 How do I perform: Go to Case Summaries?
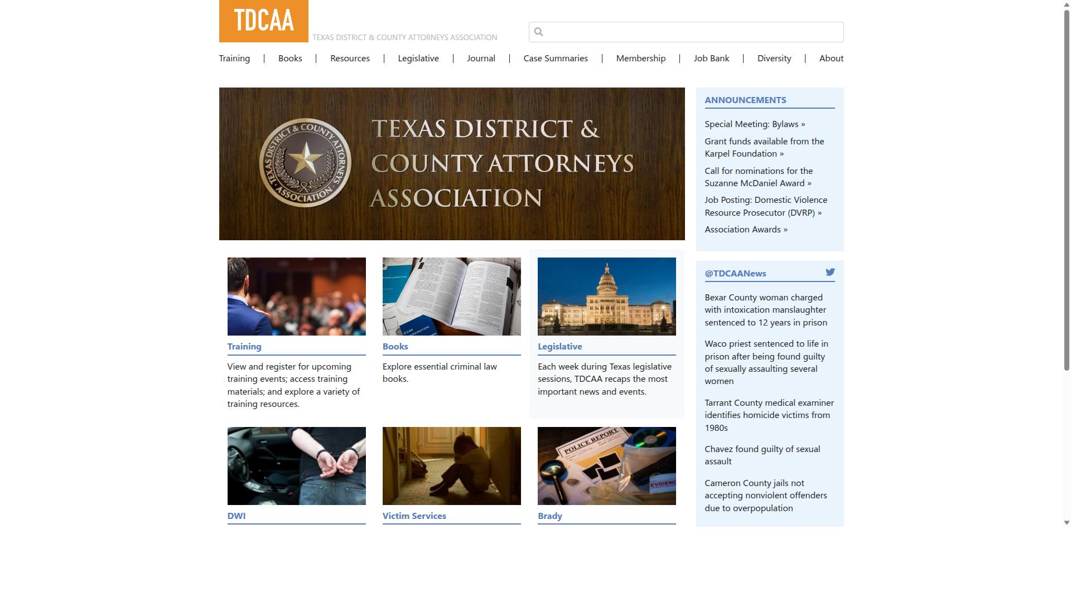(556, 59)
